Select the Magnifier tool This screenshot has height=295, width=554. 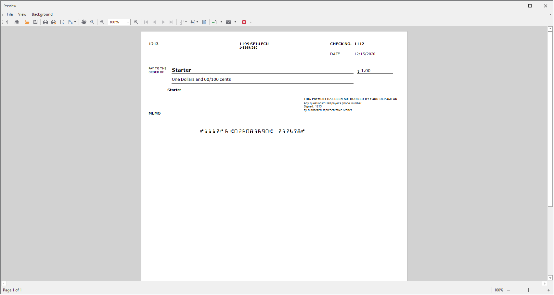92,22
